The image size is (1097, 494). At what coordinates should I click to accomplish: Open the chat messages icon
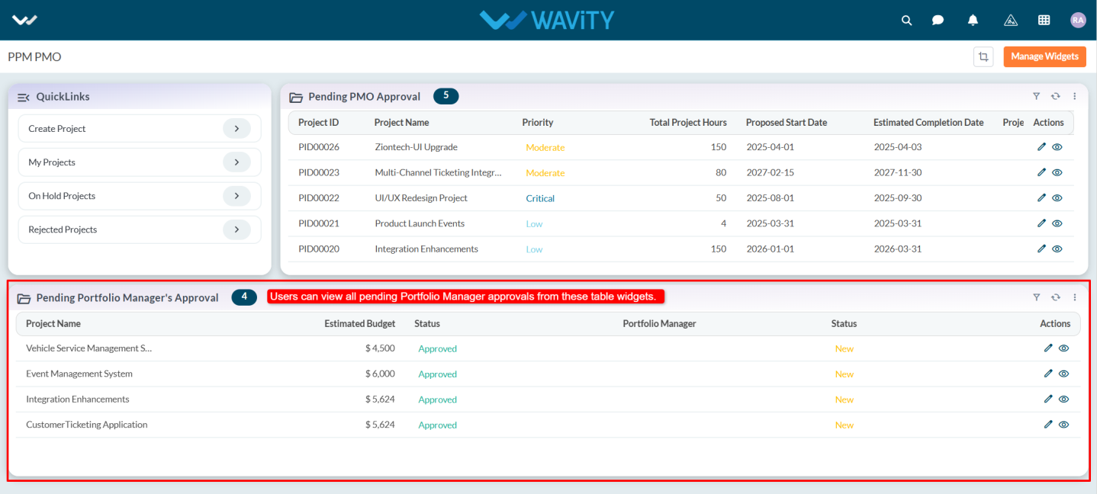point(938,21)
